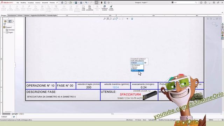Switch to the Schizzo ribbon tab
224x126 pixels.
coord(20,15)
